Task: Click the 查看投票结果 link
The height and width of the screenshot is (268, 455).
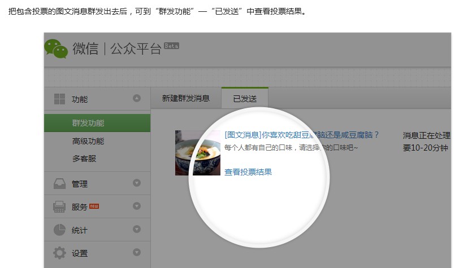Action: [248, 172]
